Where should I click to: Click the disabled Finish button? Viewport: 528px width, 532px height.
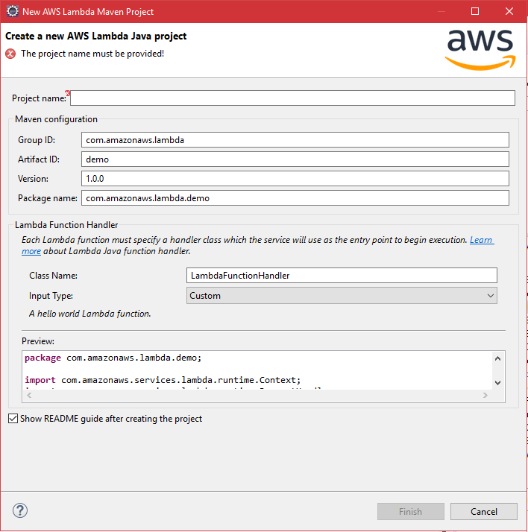[410, 511]
